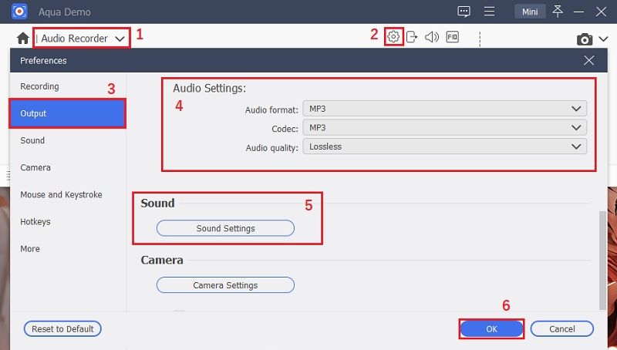Select the Recording preferences tab
This screenshot has width=617, height=350.
(68, 86)
